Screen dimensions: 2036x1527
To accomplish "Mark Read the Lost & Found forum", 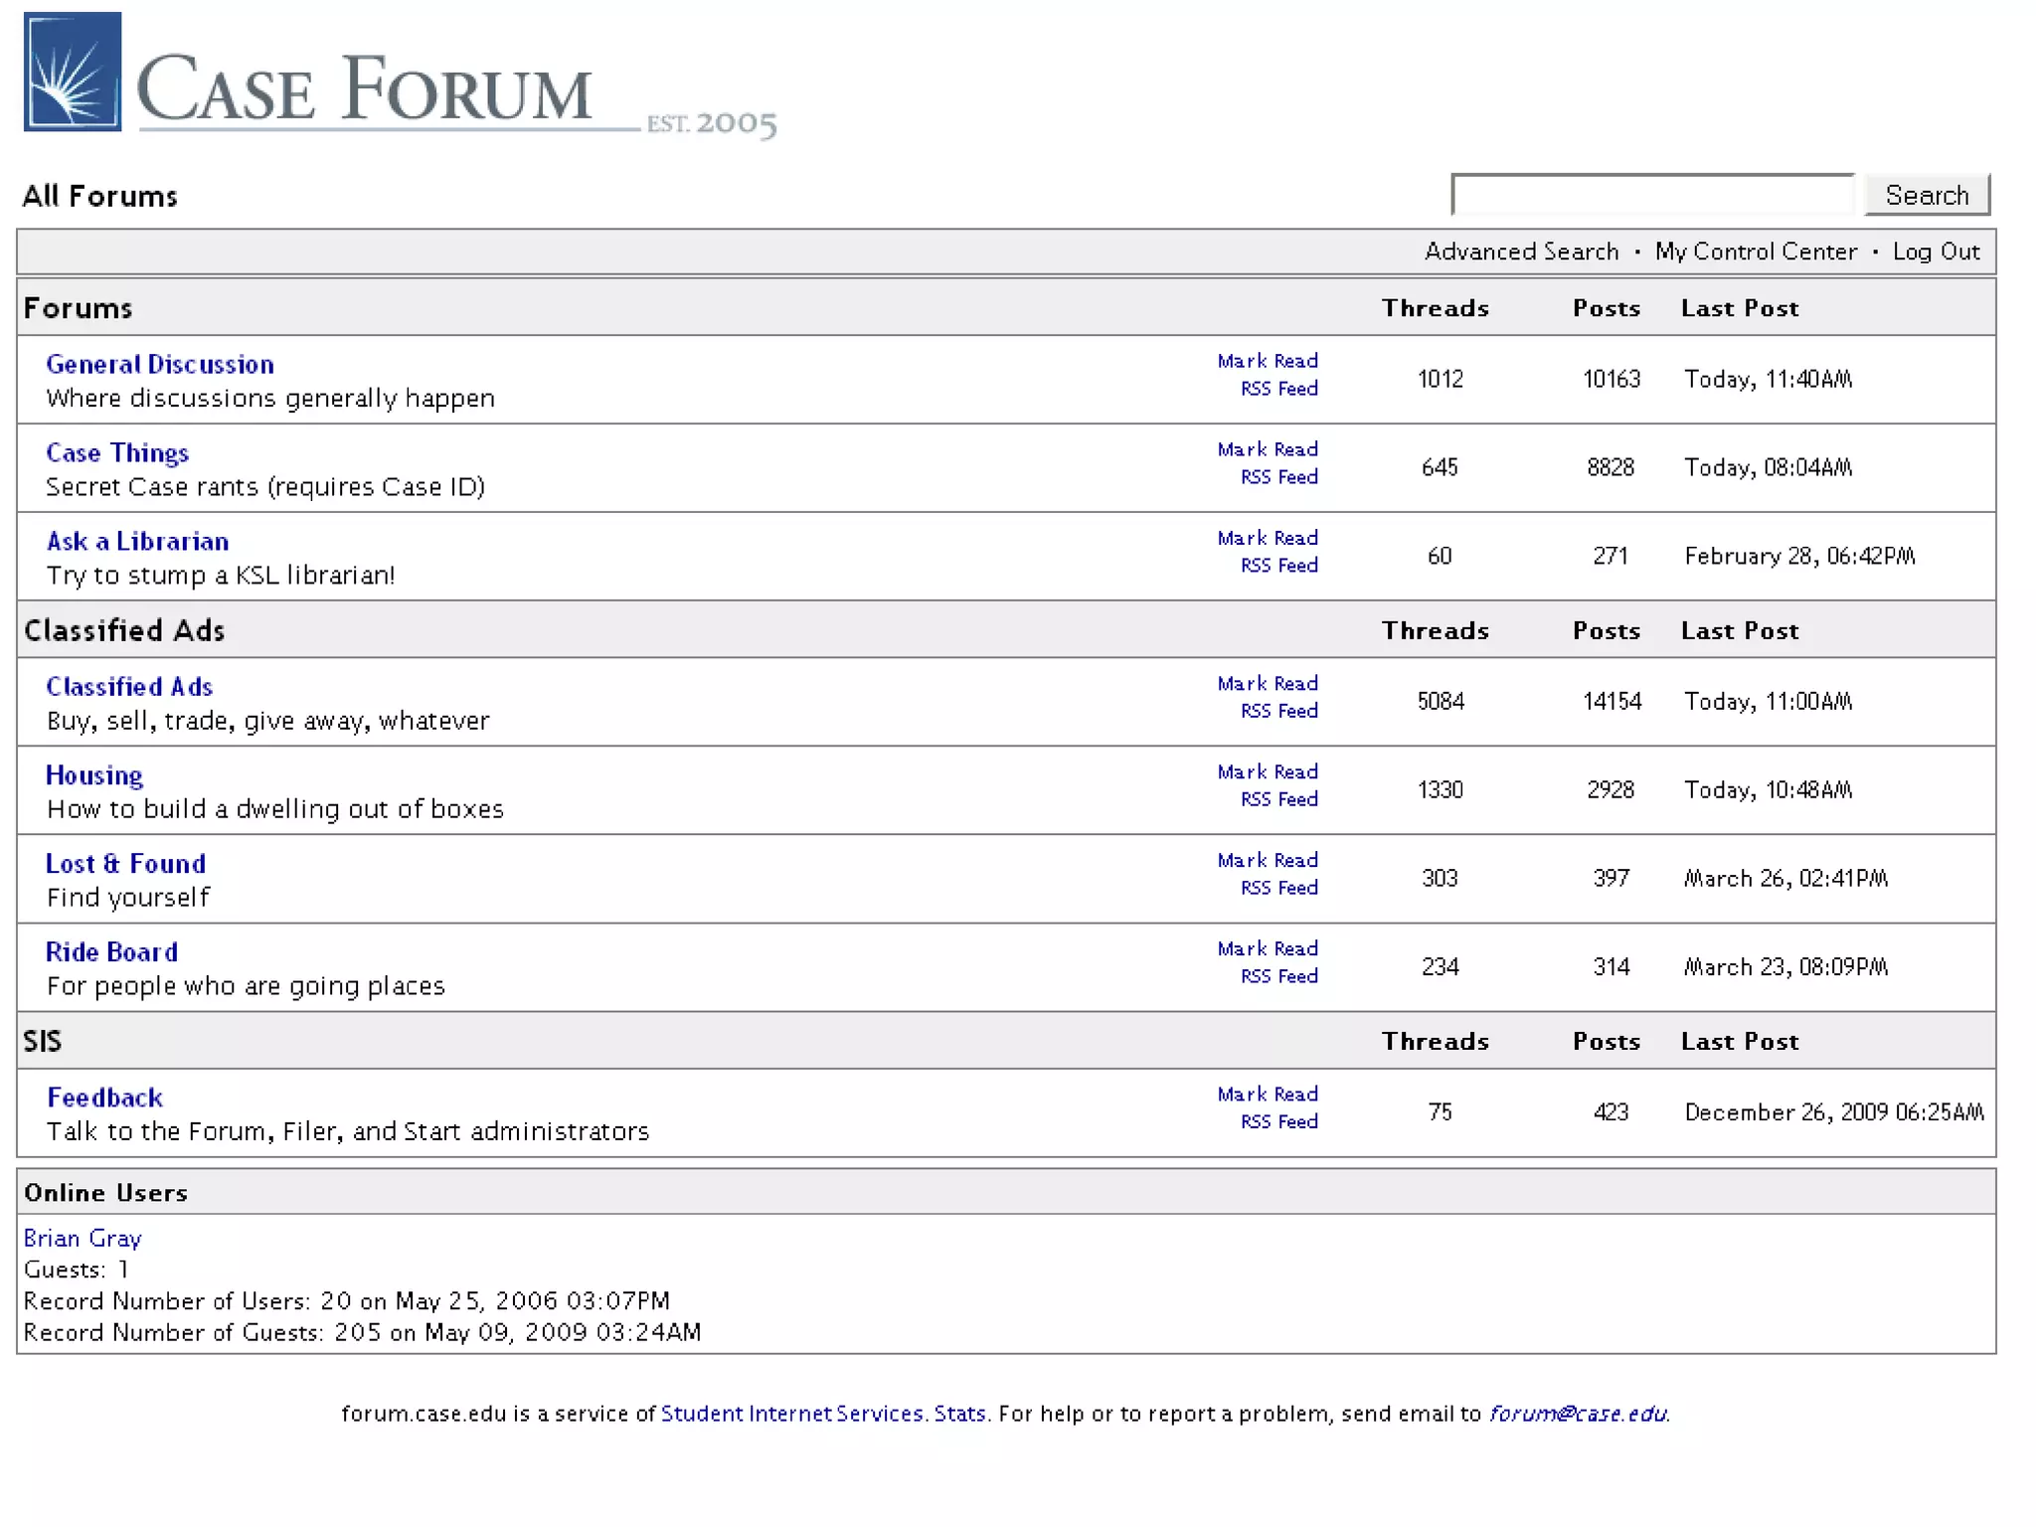I will 1267,860.
